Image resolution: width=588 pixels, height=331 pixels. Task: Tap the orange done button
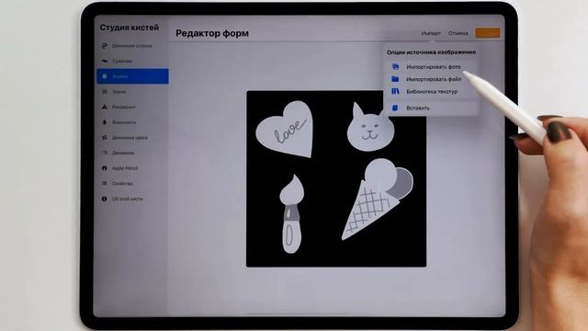[488, 33]
